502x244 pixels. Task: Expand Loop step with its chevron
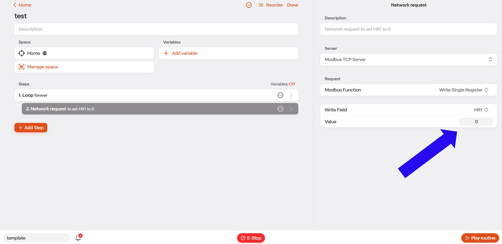[x=291, y=95]
